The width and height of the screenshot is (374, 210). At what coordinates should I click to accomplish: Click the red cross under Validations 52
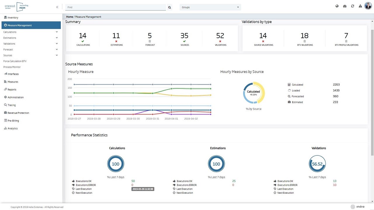click(x=220, y=41)
